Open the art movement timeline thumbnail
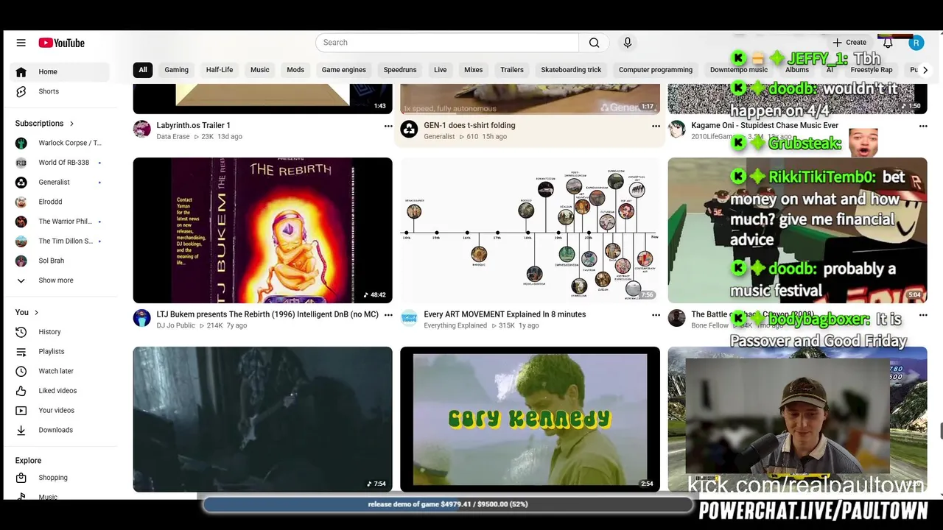Image resolution: width=943 pixels, height=530 pixels. tap(530, 230)
